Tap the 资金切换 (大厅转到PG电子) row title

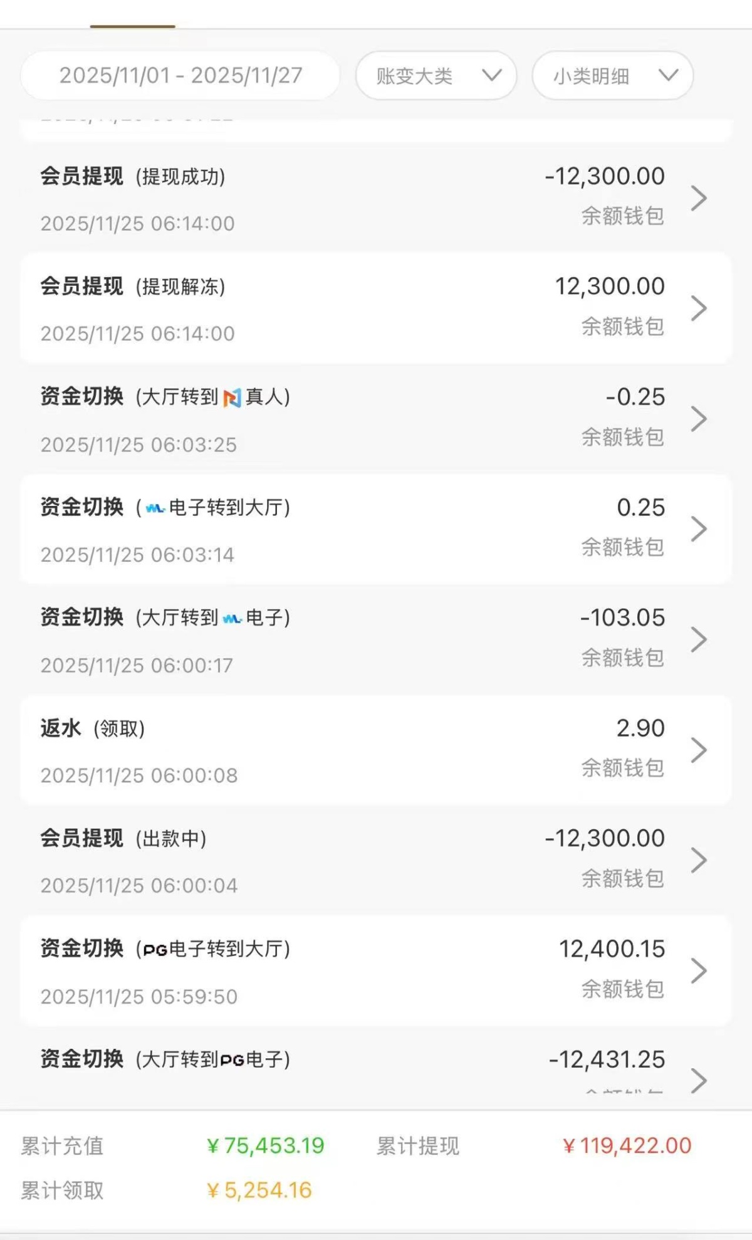click(x=165, y=1059)
